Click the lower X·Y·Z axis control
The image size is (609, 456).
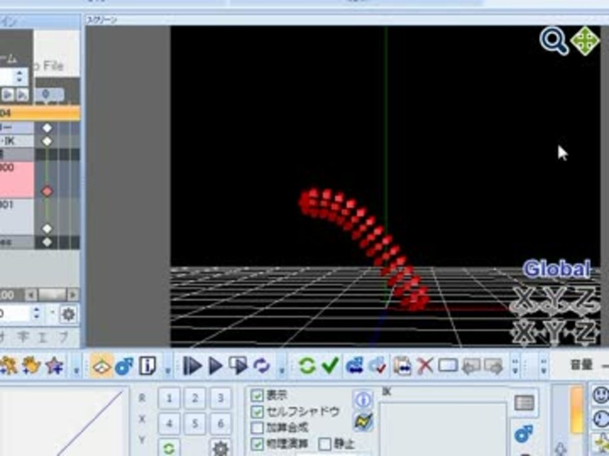pos(554,333)
